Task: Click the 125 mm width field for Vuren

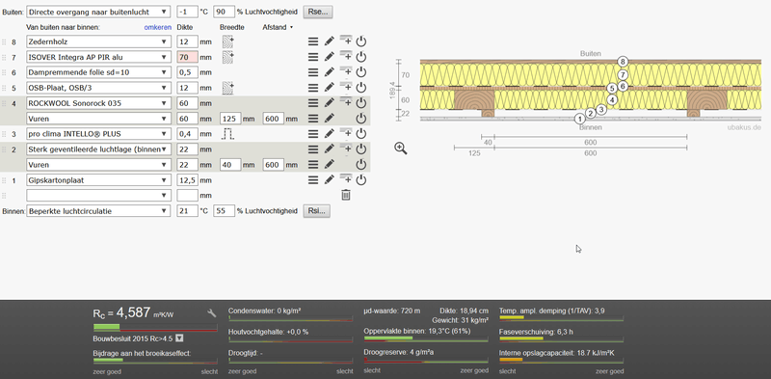Action: [230, 119]
